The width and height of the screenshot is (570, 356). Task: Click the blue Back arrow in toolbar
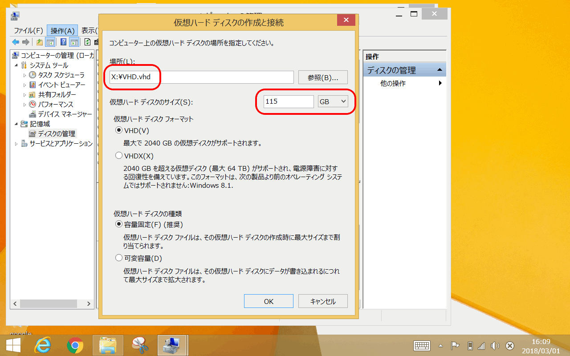tap(16, 42)
